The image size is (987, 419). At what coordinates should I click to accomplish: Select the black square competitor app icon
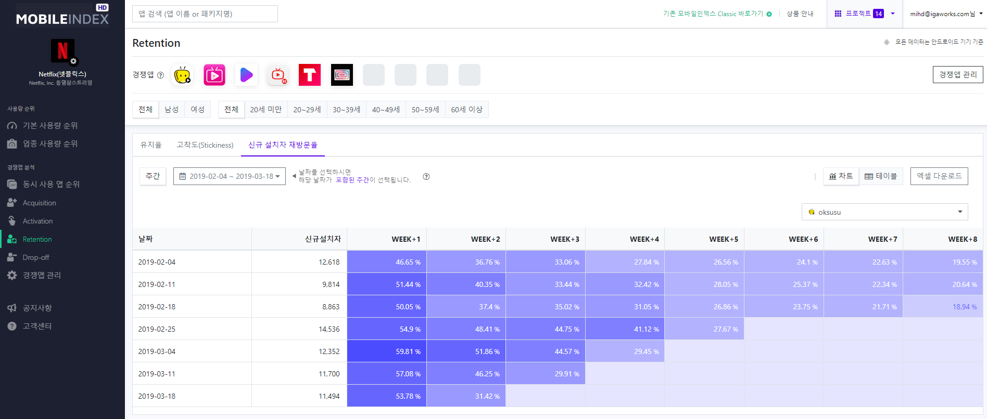[x=342, y=75]
